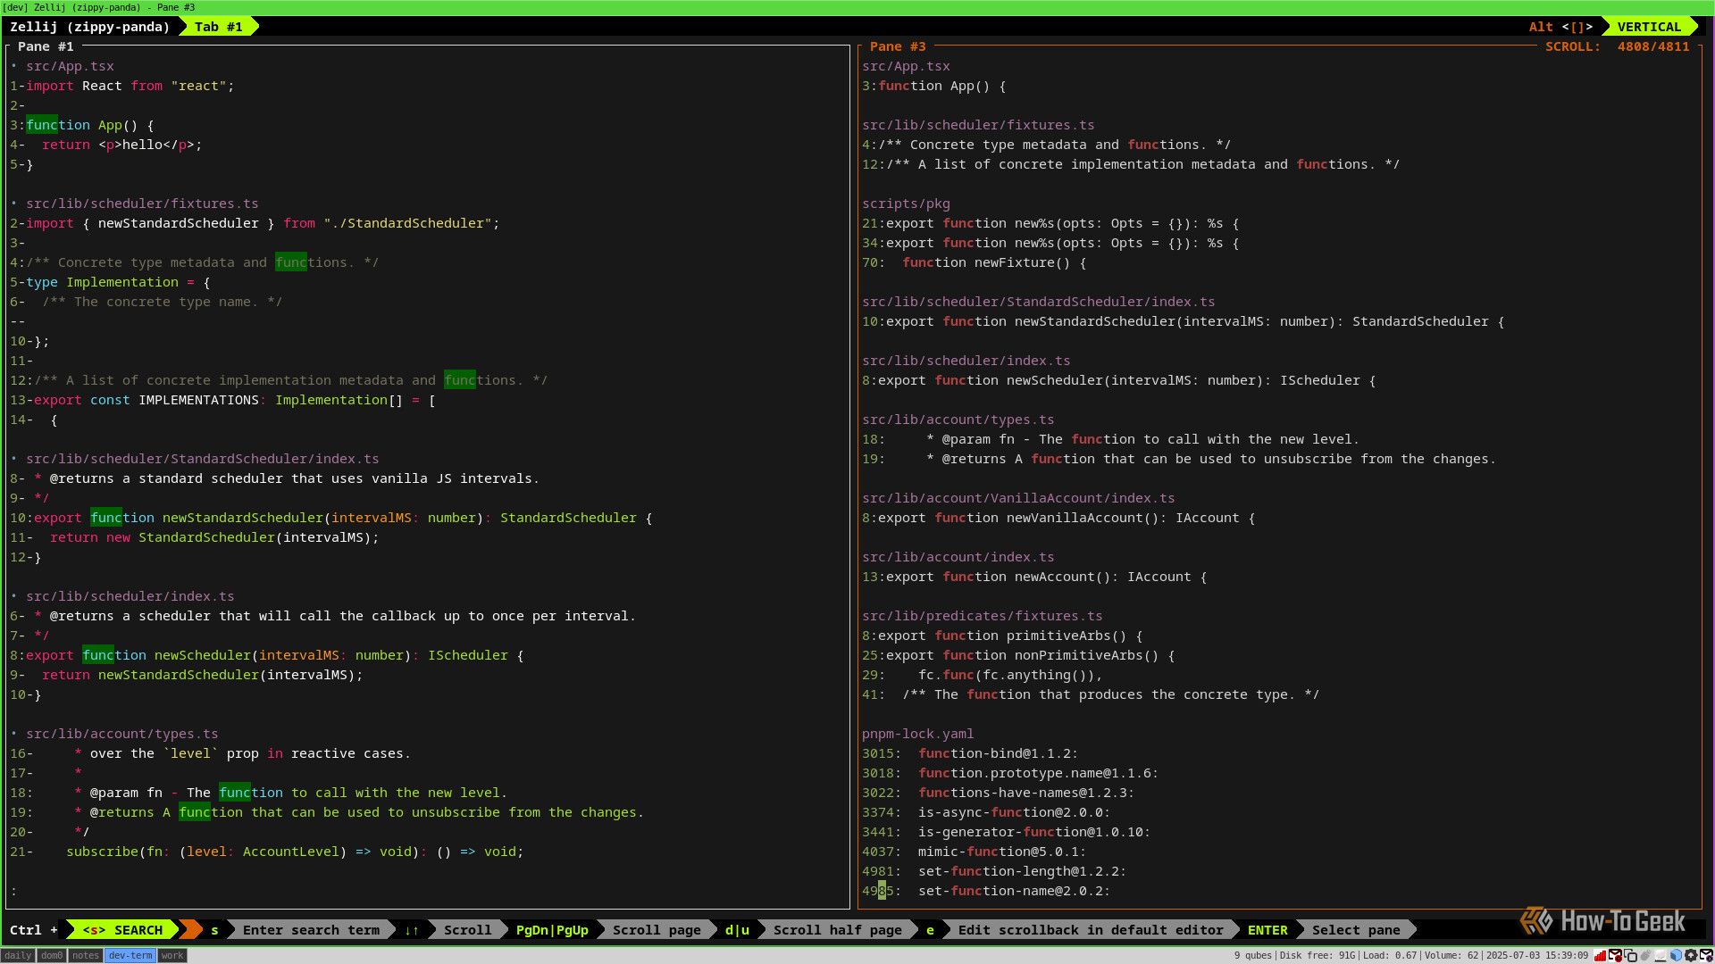1715x964 pixels.
Task: Switch to the daily workspace
Action: point(17,955)
